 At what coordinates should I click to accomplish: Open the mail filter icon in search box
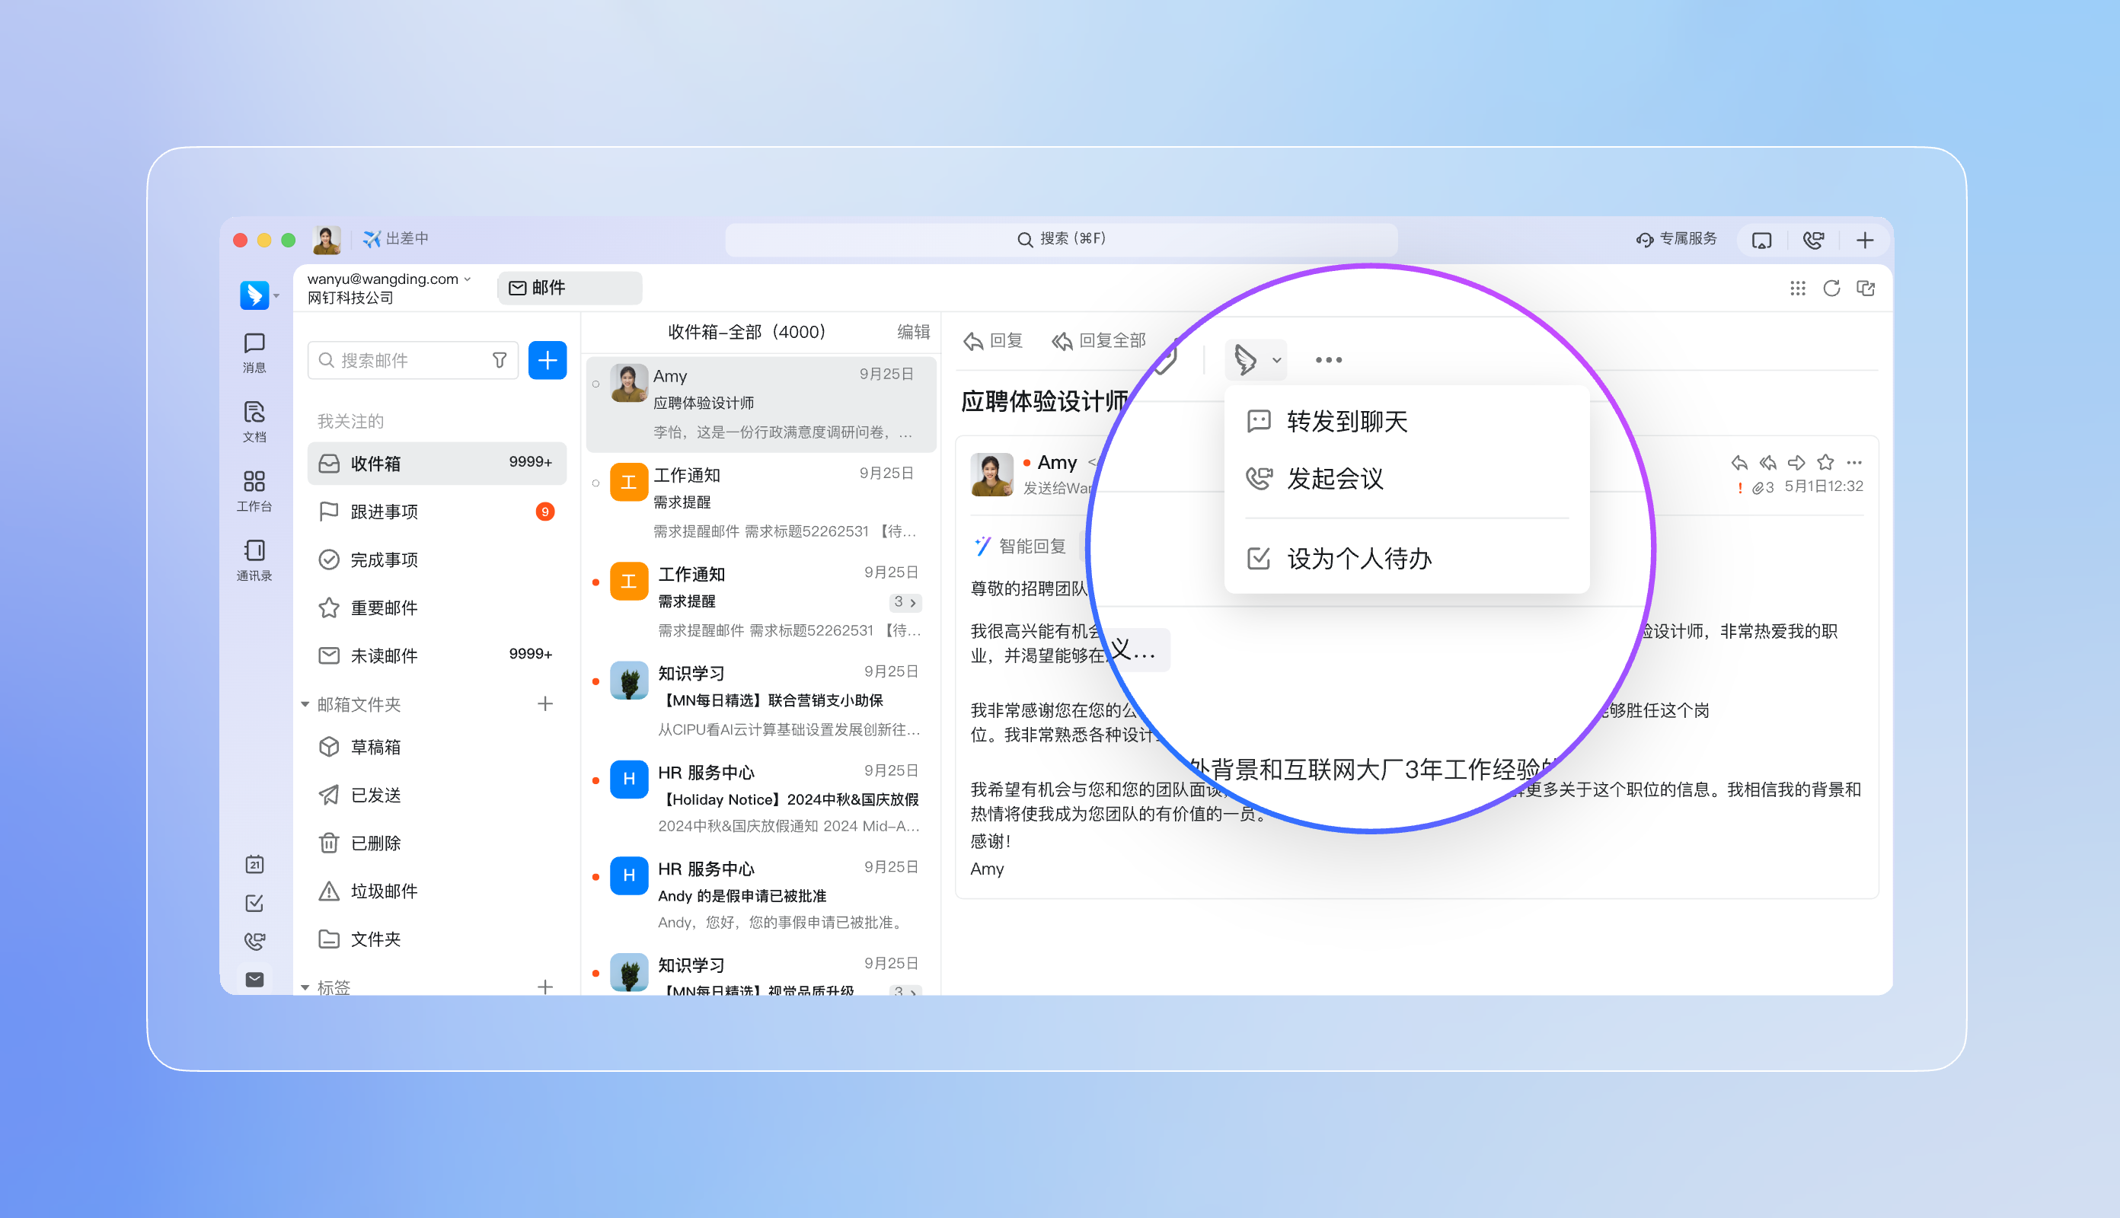[500, 361]
